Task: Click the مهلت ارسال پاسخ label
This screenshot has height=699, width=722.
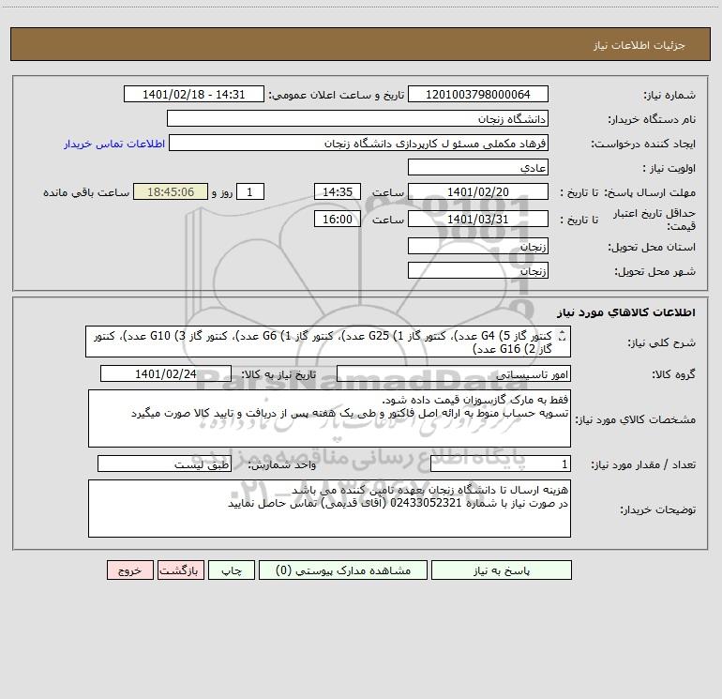Action: [x=650, y=192]
